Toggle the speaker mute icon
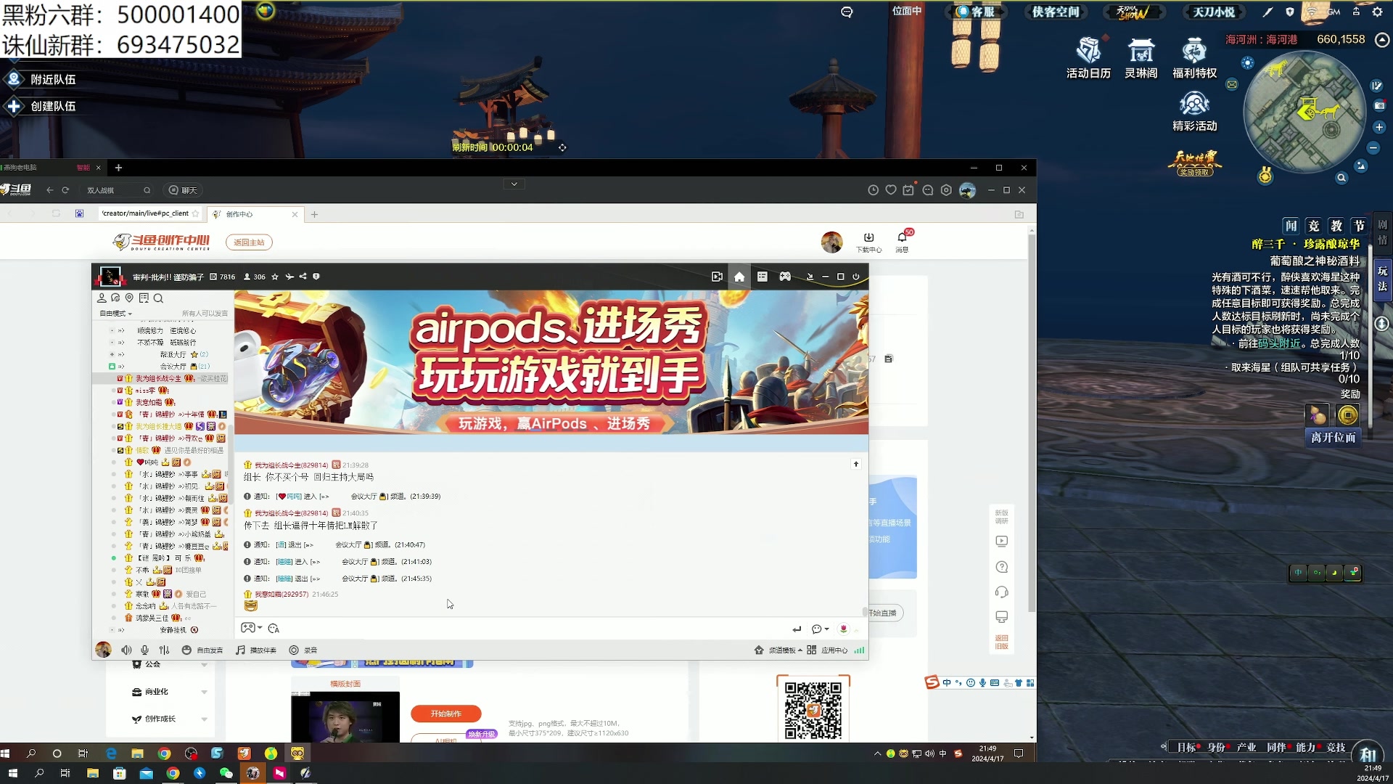Image resolution: width=1393 pixels, height=784 pixels. click(x=126, y=650)
